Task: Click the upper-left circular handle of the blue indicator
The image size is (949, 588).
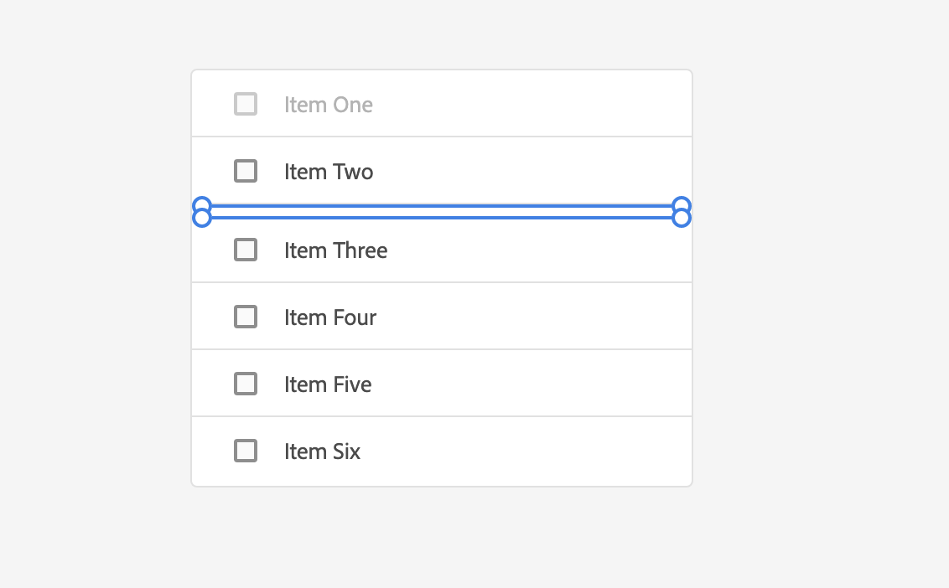Action: (201, 204)
